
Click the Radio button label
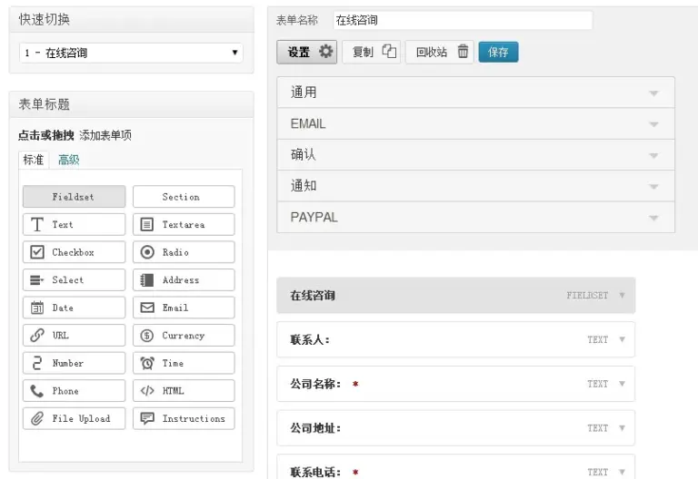pos(175,252)
